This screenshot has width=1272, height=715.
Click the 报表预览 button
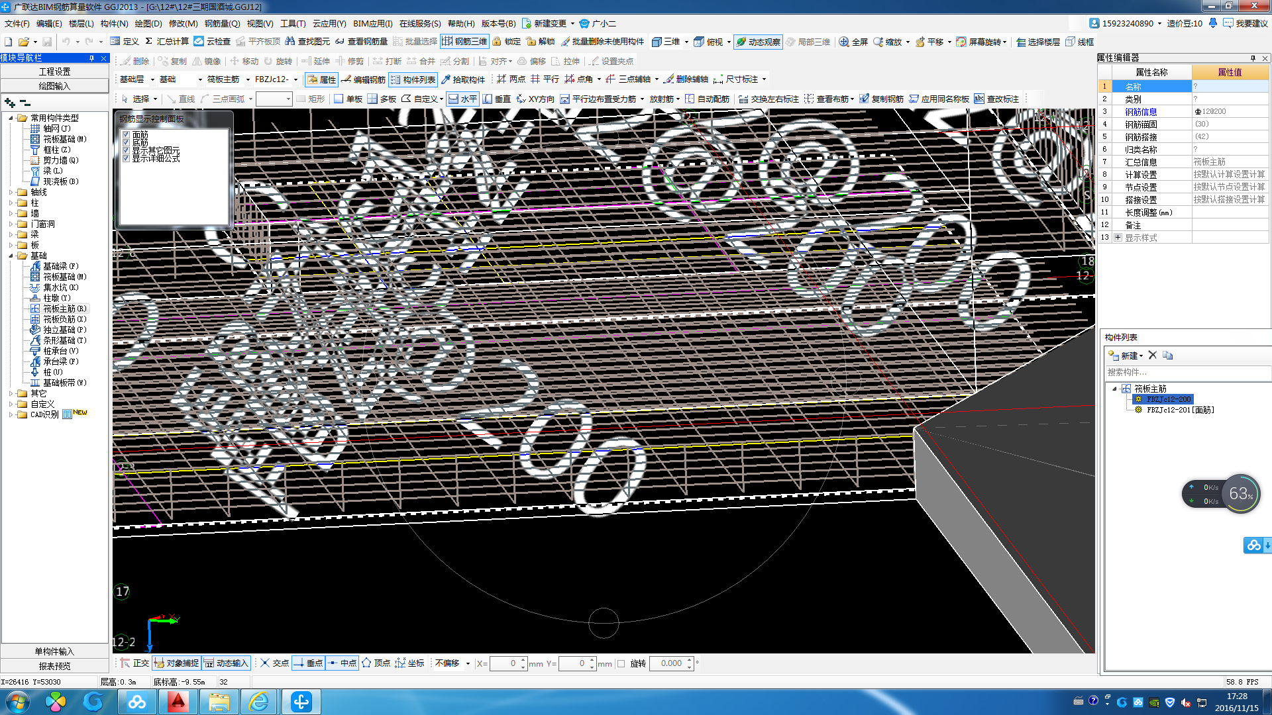(x=54, y=666)
